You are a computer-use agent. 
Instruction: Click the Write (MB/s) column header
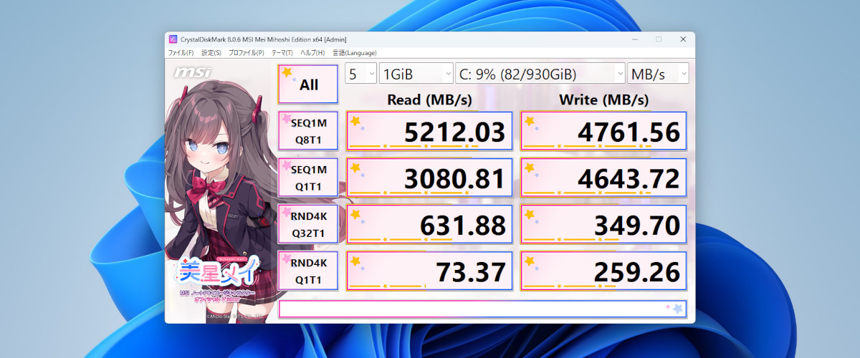point(604,99)
